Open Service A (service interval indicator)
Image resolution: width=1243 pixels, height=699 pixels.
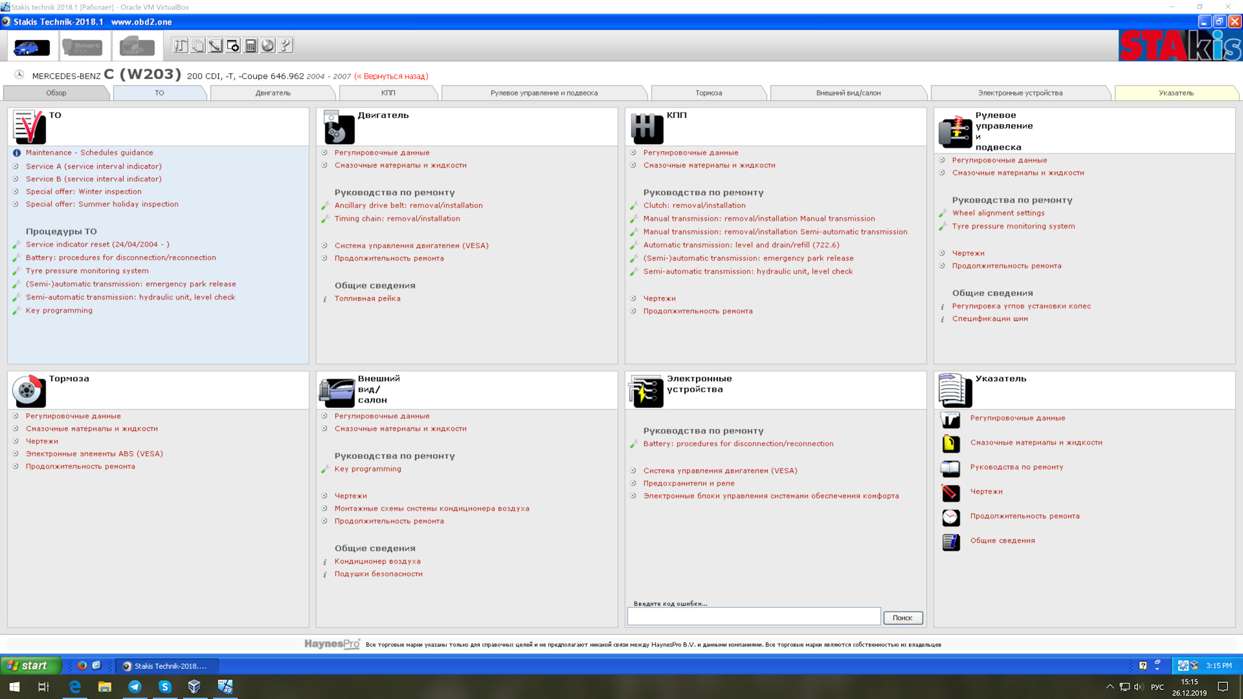tap(94, 166)
